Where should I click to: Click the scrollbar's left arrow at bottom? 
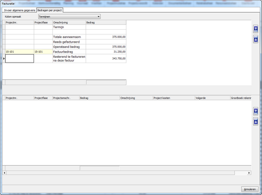(4, 173)
